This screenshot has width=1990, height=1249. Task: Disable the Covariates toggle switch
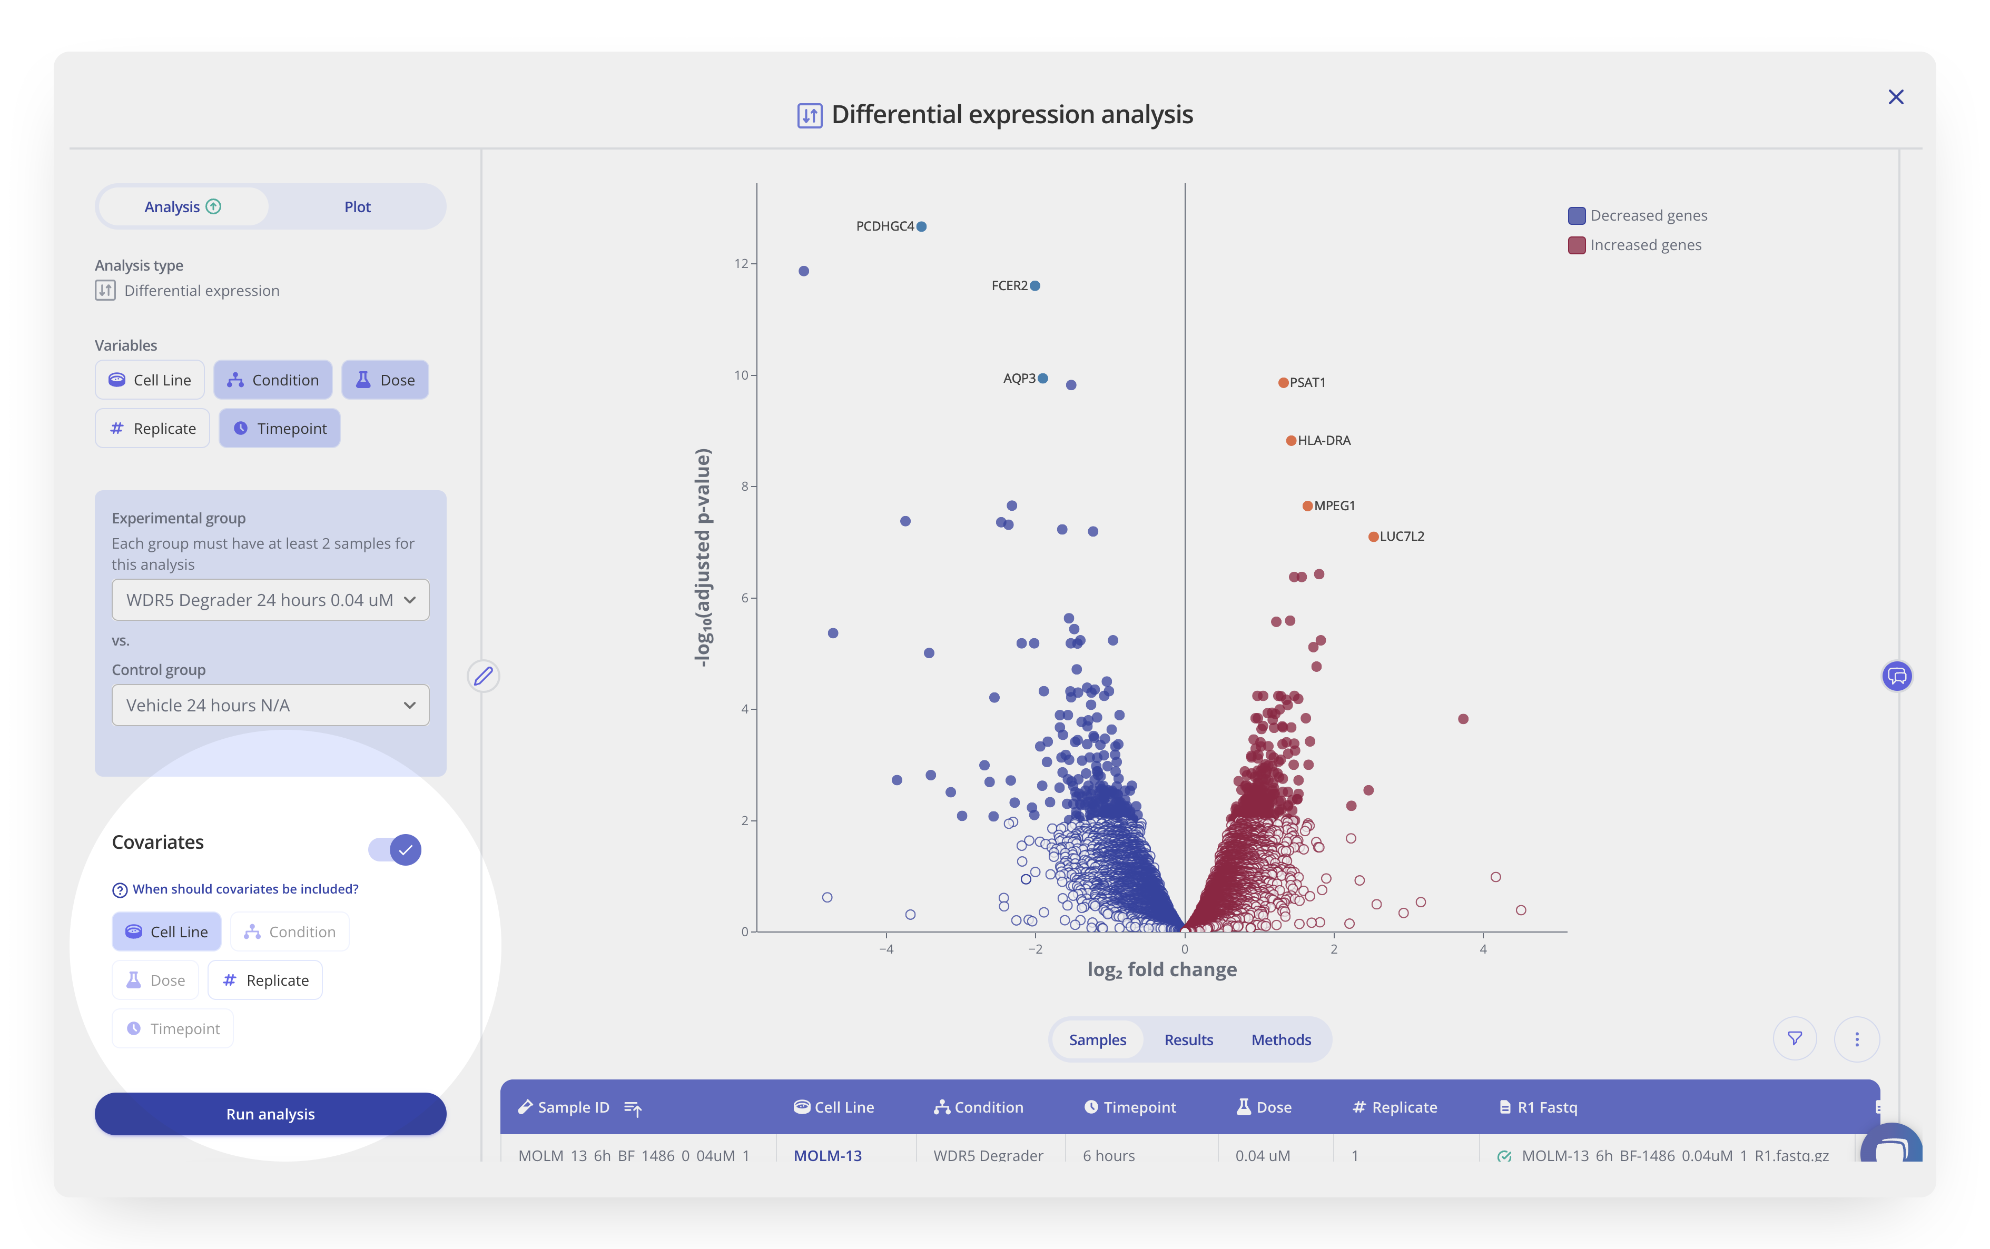click(x=395, y=849)
